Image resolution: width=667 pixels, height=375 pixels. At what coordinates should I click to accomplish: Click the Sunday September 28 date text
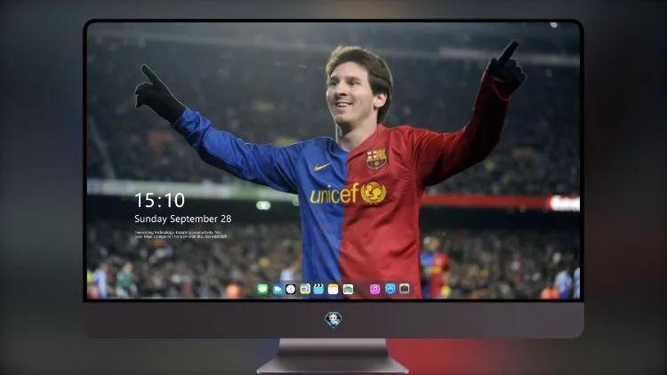click(x=183, y=219)
